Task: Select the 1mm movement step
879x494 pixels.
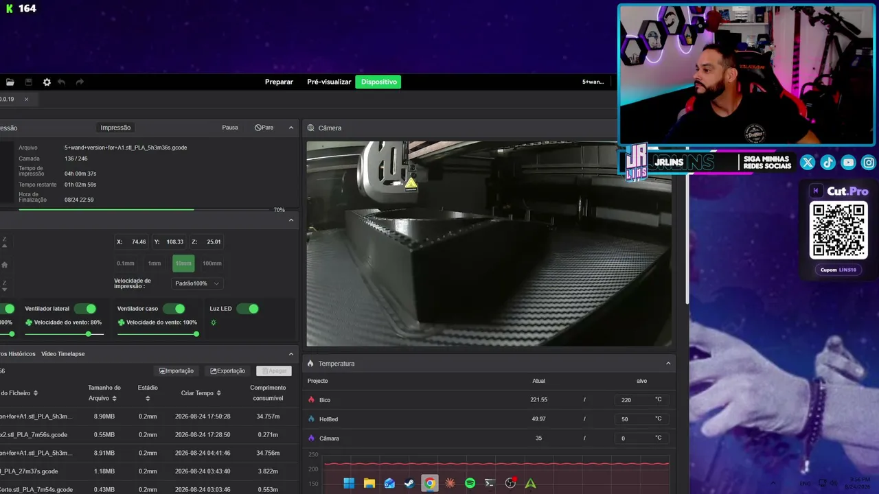Action: pos(155,263)
